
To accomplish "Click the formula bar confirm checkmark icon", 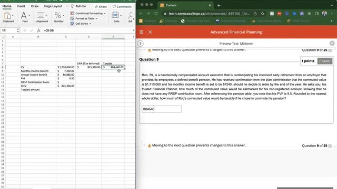I will tap(32, 30).
